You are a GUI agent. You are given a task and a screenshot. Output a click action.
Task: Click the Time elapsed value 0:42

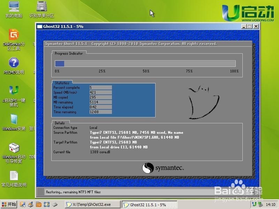point(101,107)
